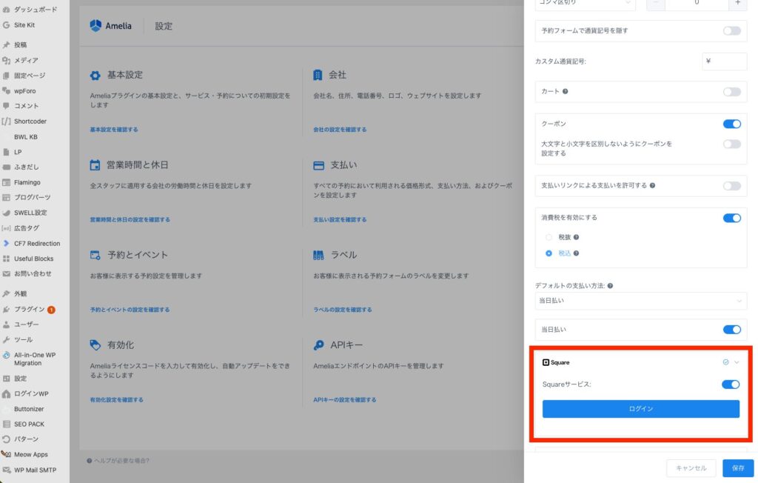Click the key icon beside APIキー

pos(318,345)
